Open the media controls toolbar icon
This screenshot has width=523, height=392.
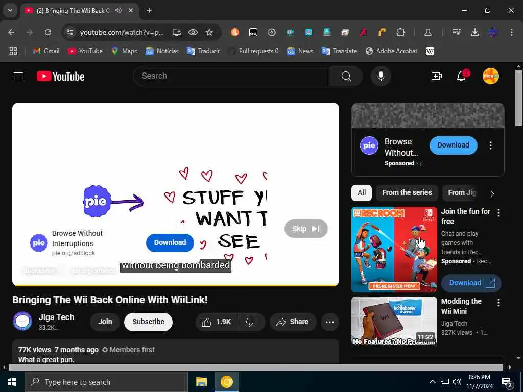(x=456, y=32)
